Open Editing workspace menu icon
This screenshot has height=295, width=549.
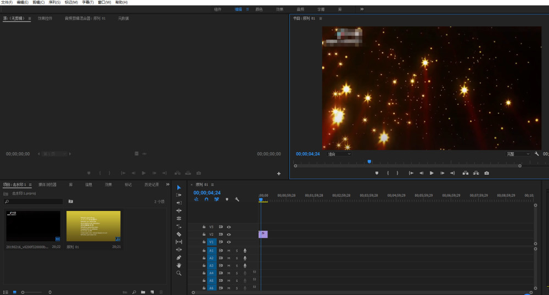point(247,9)
